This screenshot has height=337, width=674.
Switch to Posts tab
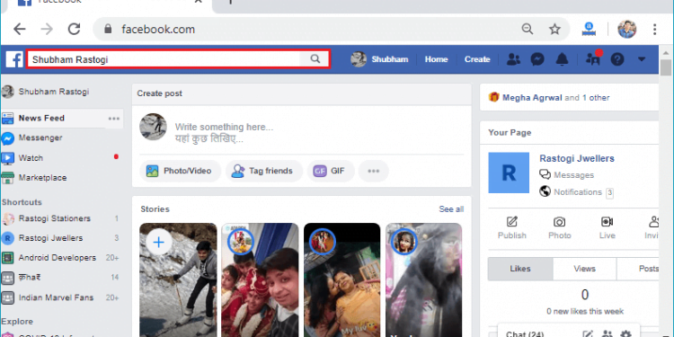pos(638,269)
